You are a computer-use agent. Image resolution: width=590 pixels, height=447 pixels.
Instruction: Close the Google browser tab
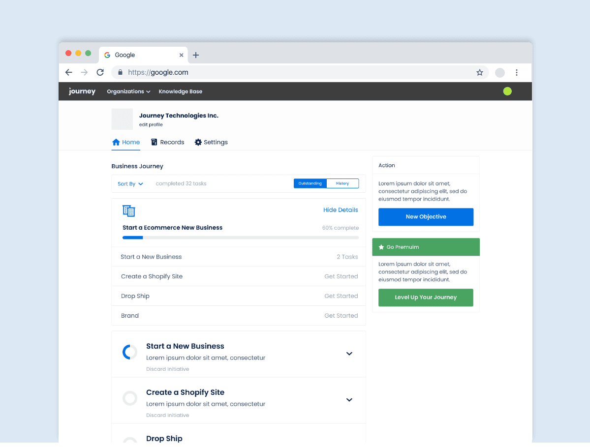click(182, 55)
